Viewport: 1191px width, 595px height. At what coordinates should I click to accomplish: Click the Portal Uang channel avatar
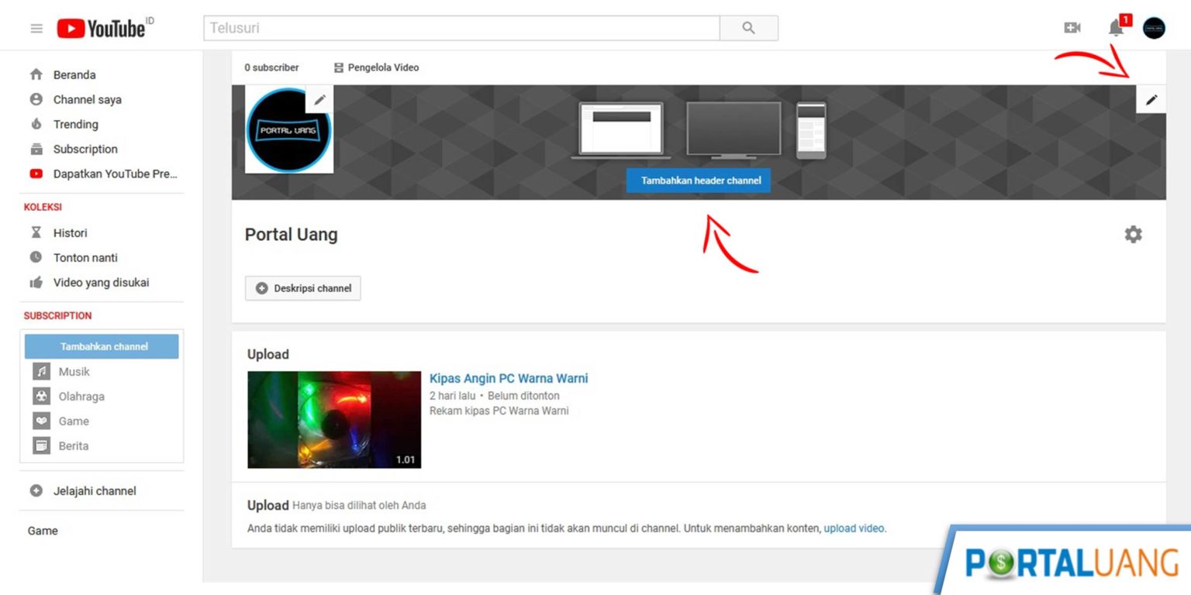click(x=288, y=129)
